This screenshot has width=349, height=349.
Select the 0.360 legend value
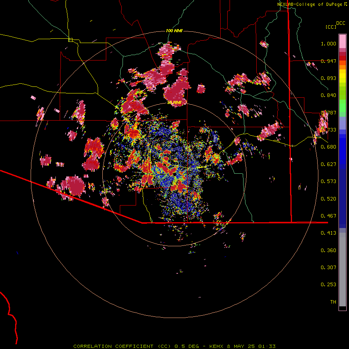(328, 251)
